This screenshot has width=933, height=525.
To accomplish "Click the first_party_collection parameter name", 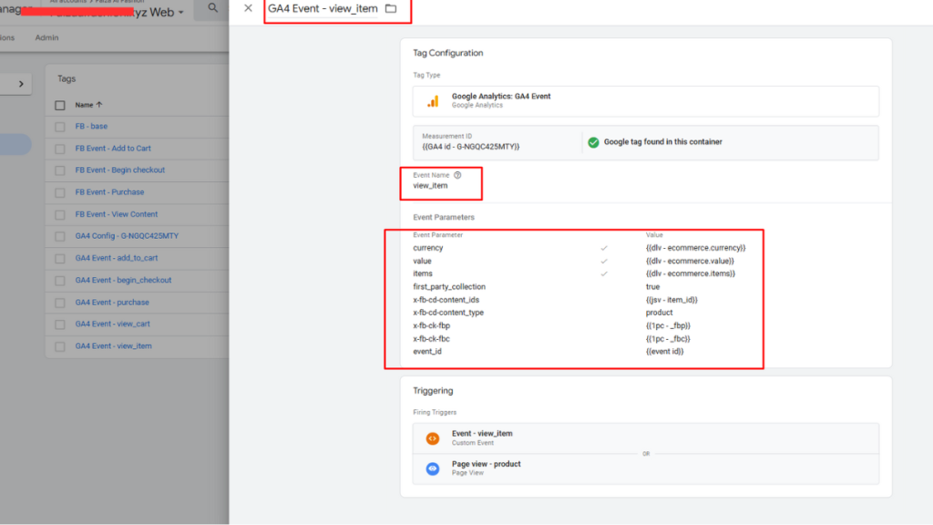I will pyautogui.click(x=449, y=287).
